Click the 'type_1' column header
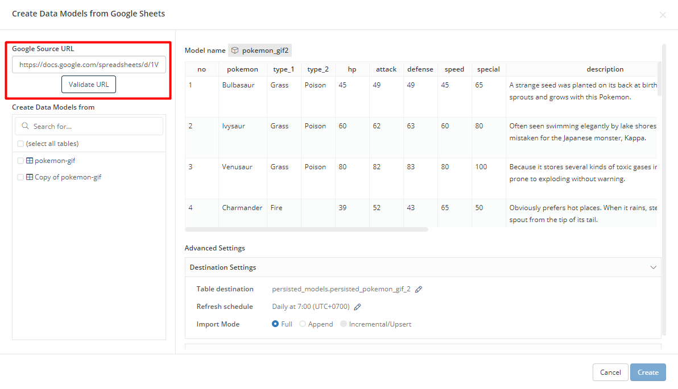Screen dimensions: 678x389 click(284, 69)
